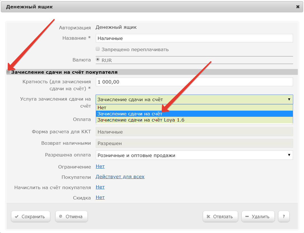Click the Форма расчета для ККТ field
This screenshot has height=233, width=304.
(x=194, y=132)
